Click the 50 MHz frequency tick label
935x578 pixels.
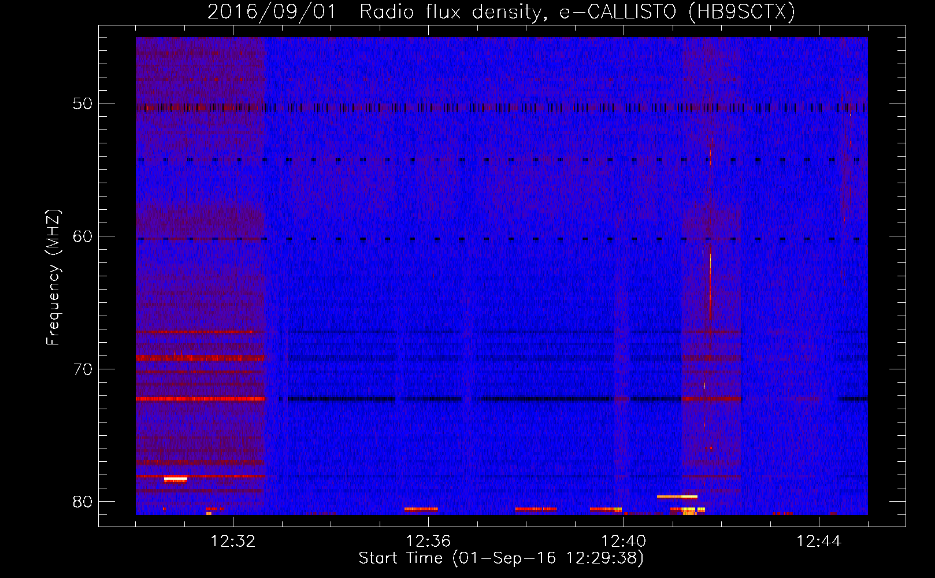pyautogui.click(x=82, y=104)
